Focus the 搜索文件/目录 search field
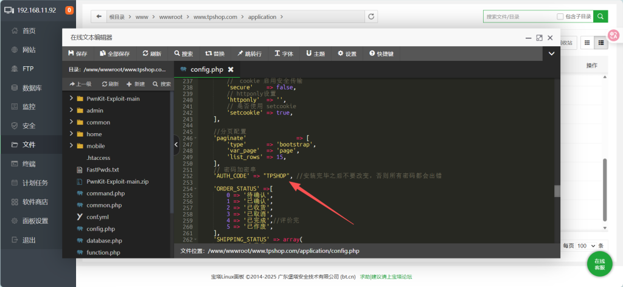Image resolution: width=623 pixels, height=287 pixels. tap(520, 16)
